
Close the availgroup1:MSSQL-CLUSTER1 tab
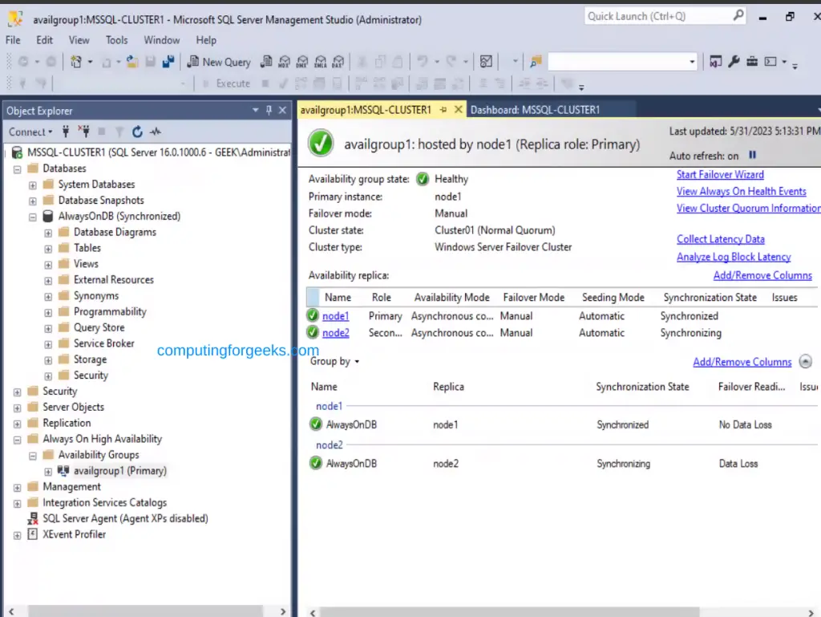pos(458,109)
